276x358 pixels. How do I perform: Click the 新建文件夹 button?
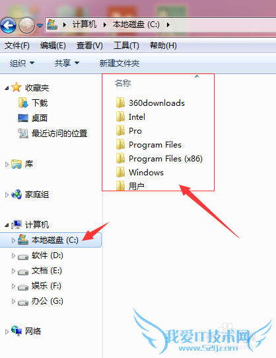click(x=120, y=64)
